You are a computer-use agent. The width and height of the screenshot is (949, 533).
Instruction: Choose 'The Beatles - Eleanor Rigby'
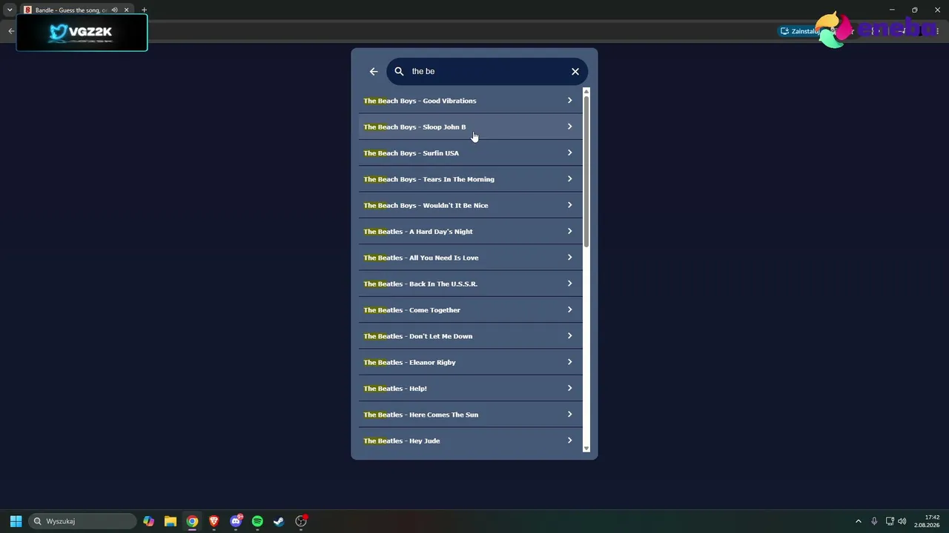pos(470,362)
